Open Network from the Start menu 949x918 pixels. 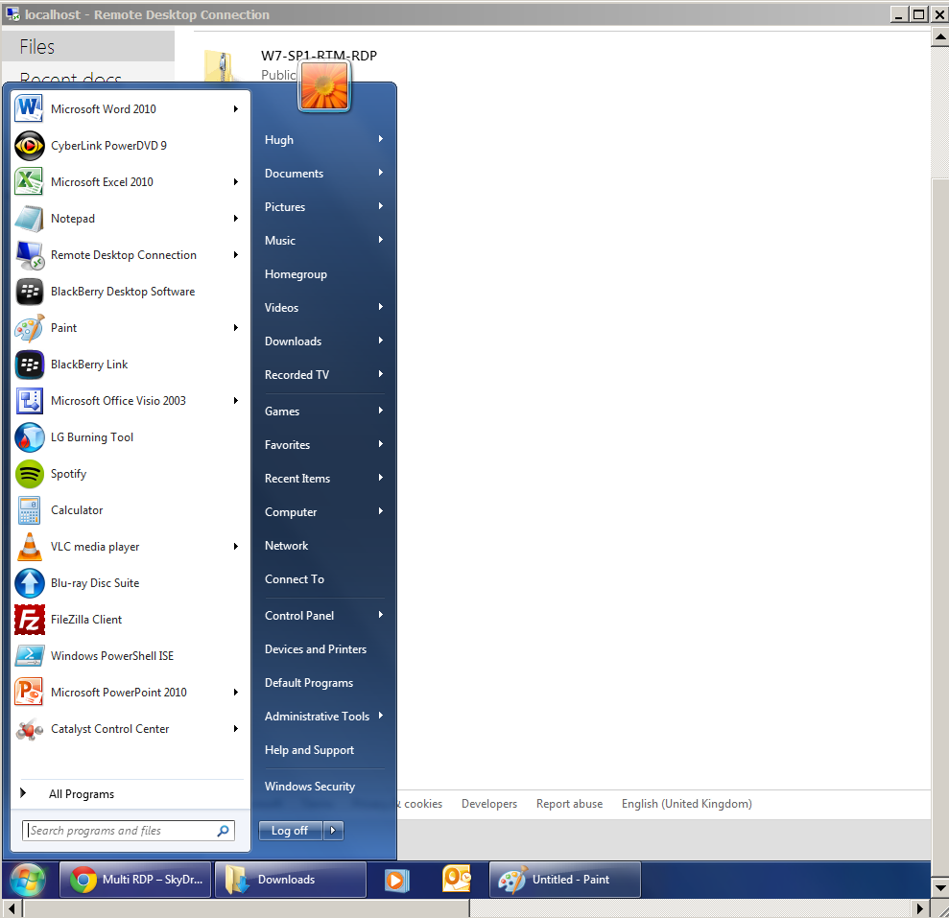(324, 546)
